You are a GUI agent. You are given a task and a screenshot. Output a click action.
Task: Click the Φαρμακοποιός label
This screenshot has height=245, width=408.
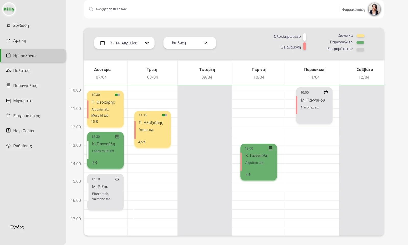[354, 10]
